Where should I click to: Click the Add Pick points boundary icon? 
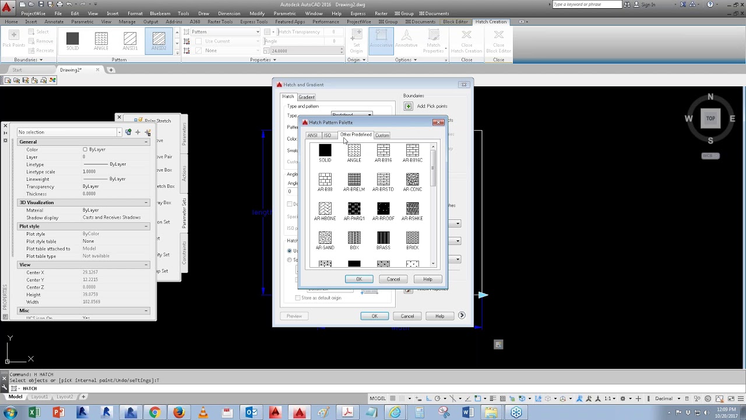408,106
